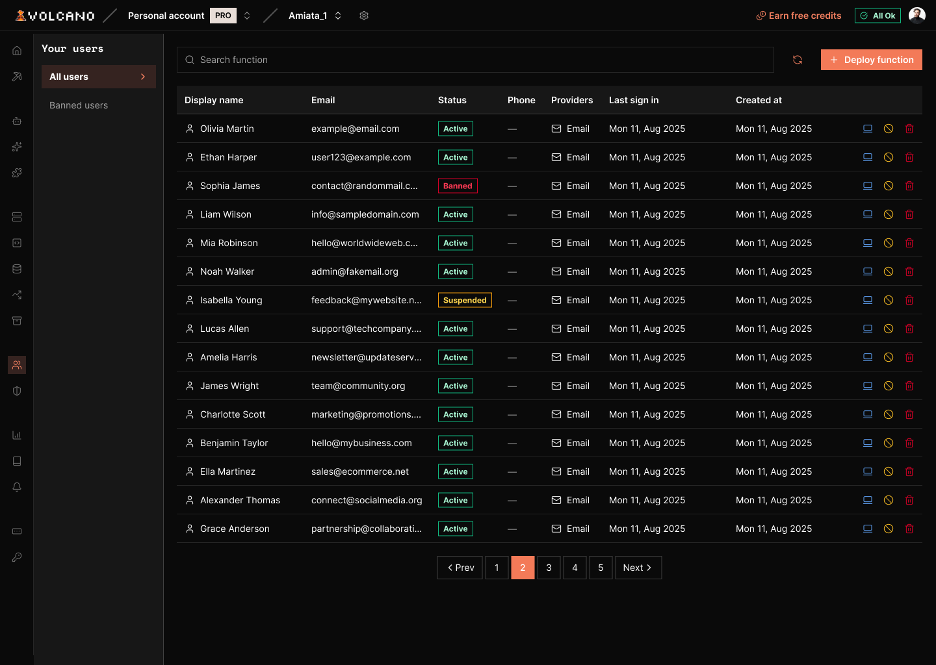Click email admin@fakemail.org
Viewport: 936px width, 665px height.
(x=355, y=271)
